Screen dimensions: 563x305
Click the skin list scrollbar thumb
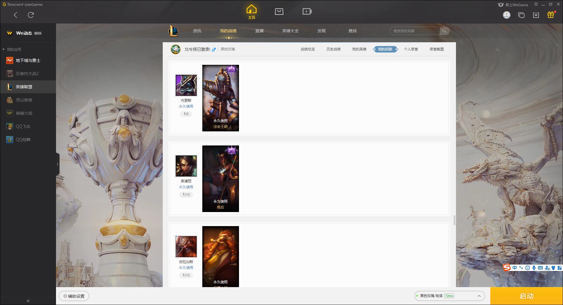click(455, 220)
